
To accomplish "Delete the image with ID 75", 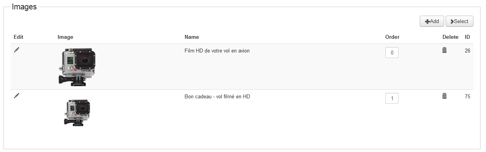I will point(444,96).
